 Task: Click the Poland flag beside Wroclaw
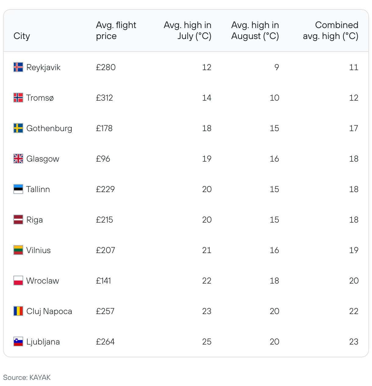click(x=18, y=281)
